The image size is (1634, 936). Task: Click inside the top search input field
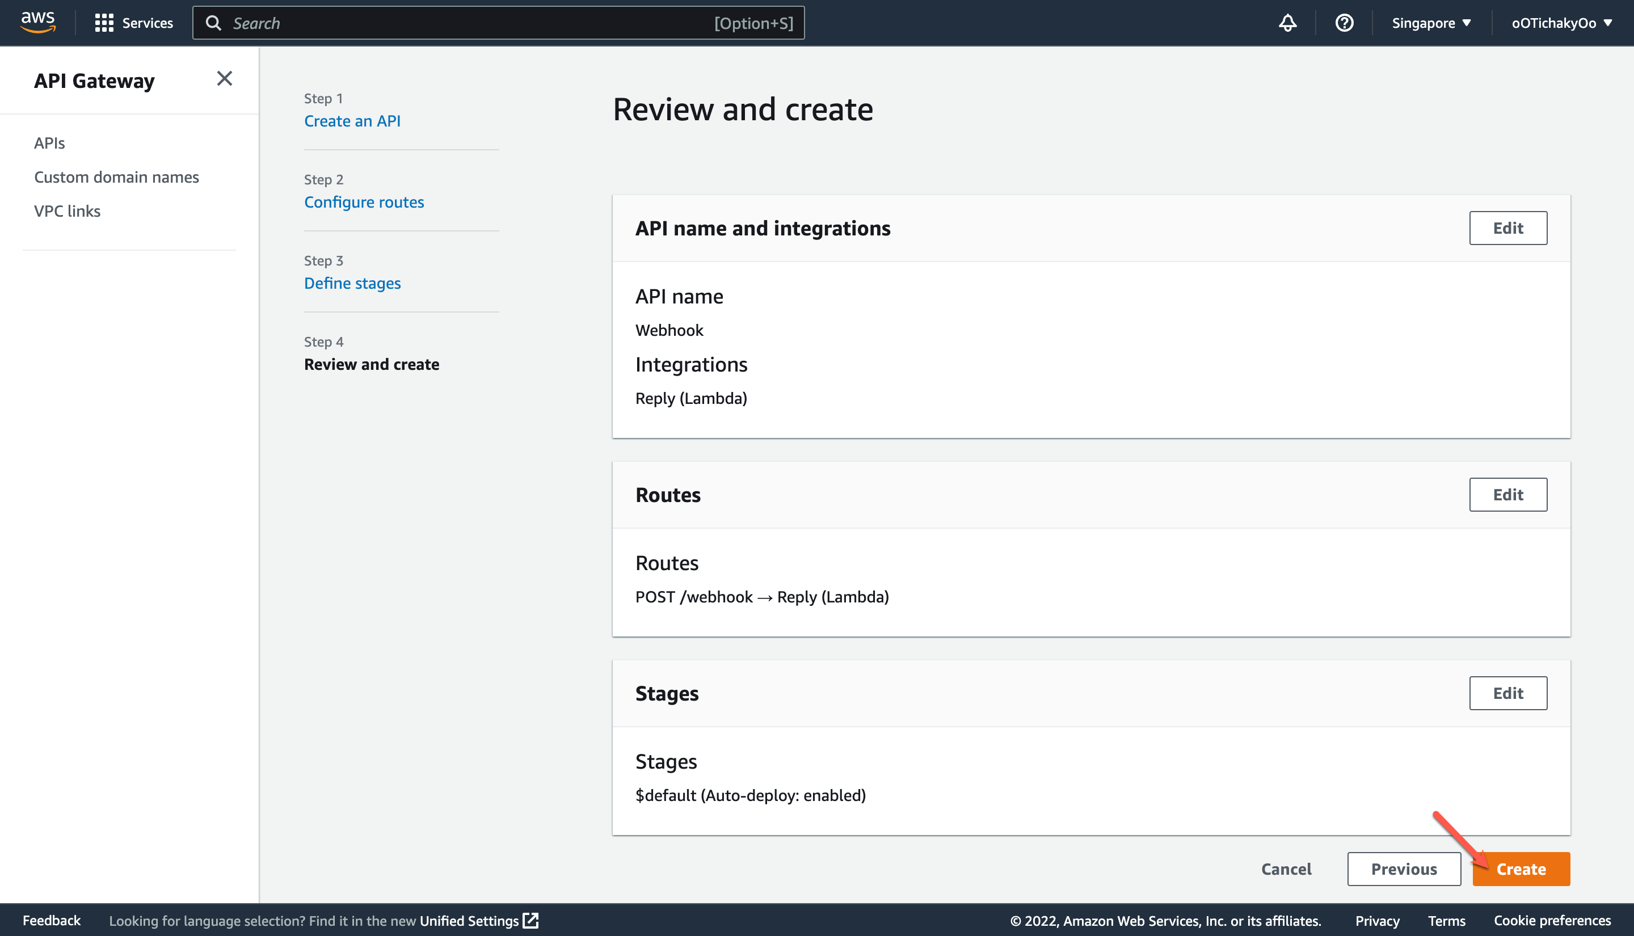pyautogui.click(x=450, y=23)
